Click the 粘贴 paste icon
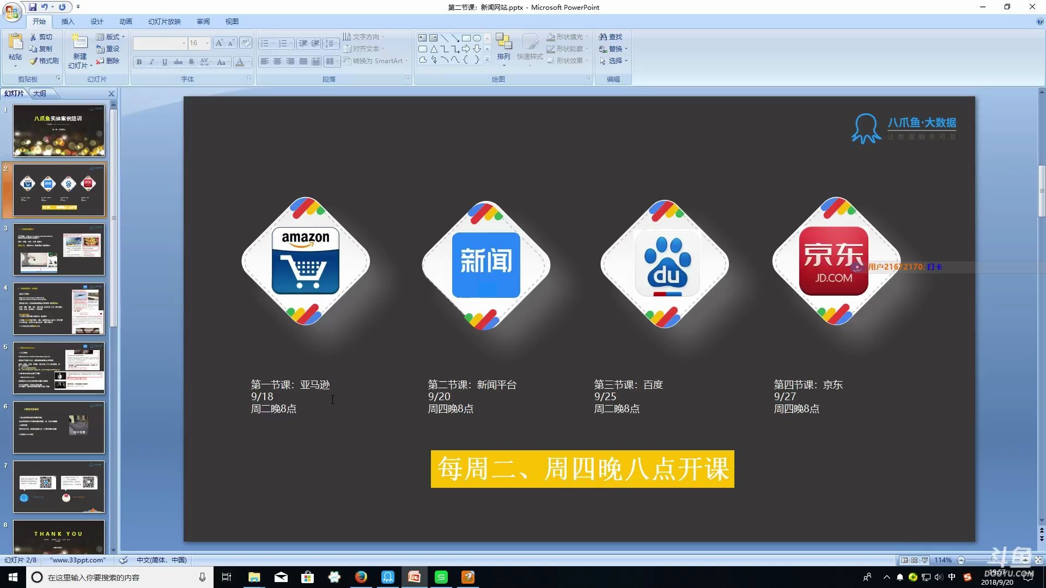This screenshot has width=1046, height=588. 15,41
